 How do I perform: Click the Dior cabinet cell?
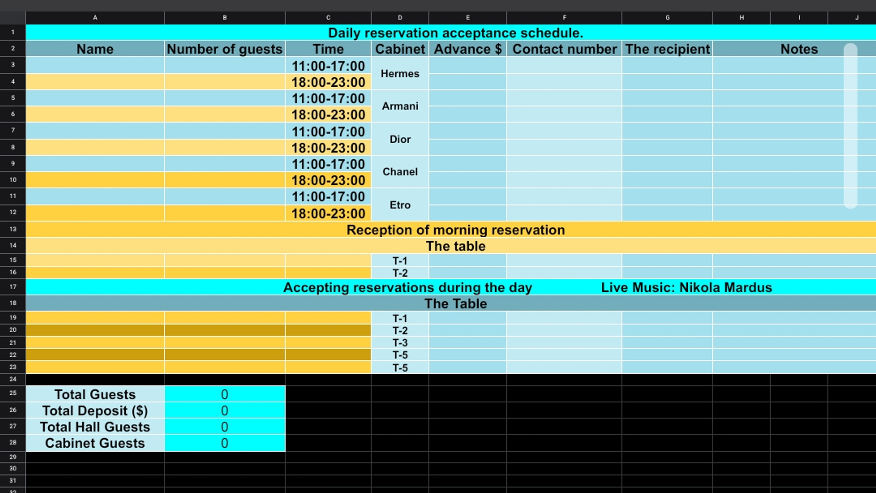coord(400,139)
